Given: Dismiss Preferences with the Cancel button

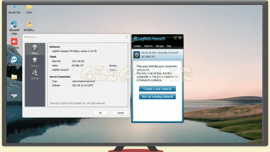Looking at the screenshot, I should [120, 113].
